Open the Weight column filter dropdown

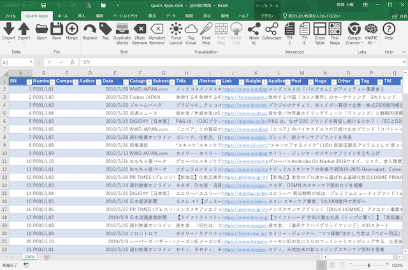coord(265,82)
